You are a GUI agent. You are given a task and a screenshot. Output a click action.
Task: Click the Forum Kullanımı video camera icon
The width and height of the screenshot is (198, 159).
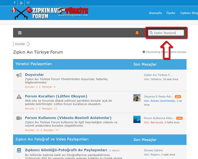pyautogui.click(x=19, y=118)
